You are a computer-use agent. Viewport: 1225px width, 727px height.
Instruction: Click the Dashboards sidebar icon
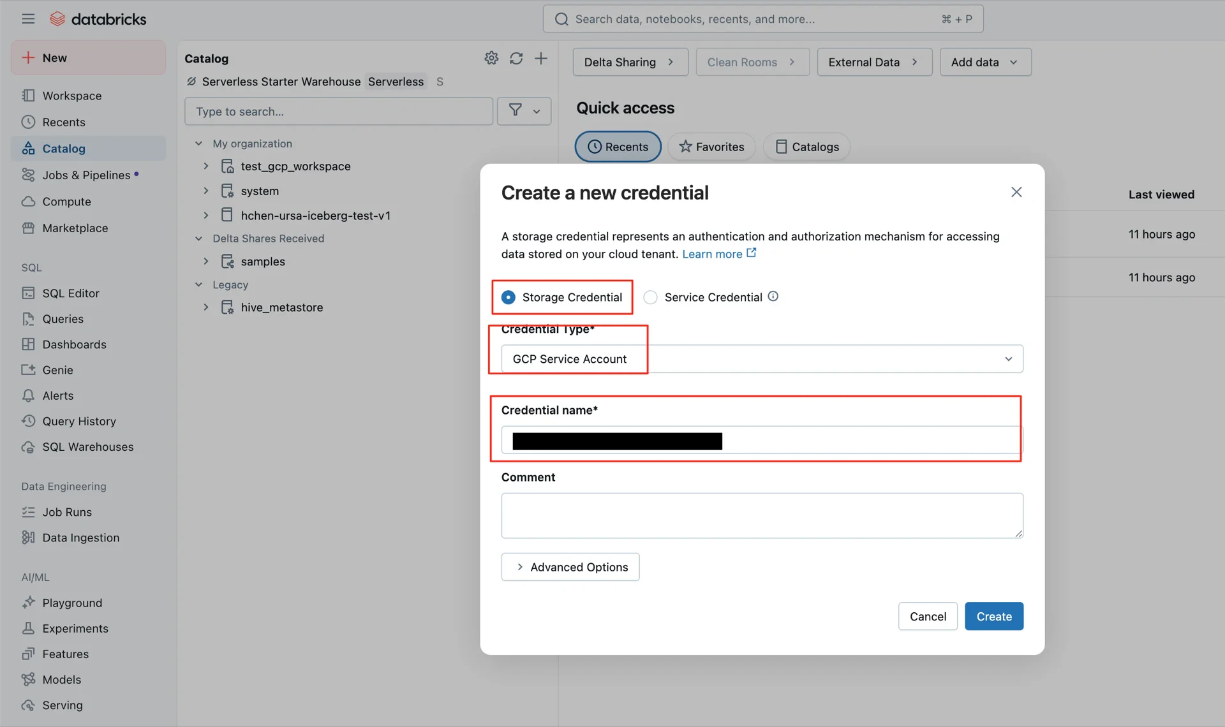(x=28, y=344)
